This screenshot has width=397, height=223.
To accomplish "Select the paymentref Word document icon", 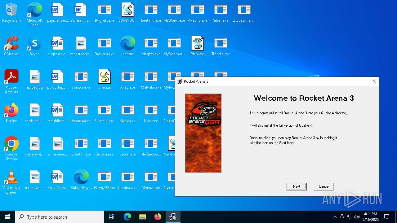I will tap(58, 13).
